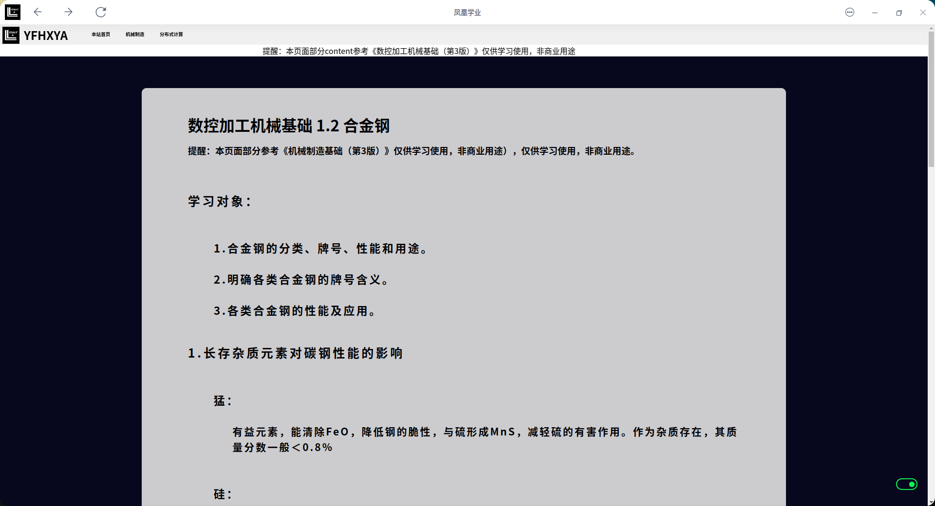Click the YFHXYA logo image
The height and width of the screenshot is (506, 935).
point(11,35)
